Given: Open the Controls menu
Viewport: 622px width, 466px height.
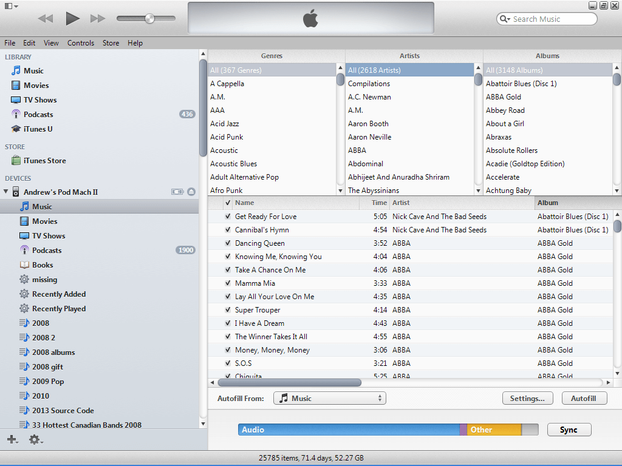Looking at the screenshot, I should point(81,43).
